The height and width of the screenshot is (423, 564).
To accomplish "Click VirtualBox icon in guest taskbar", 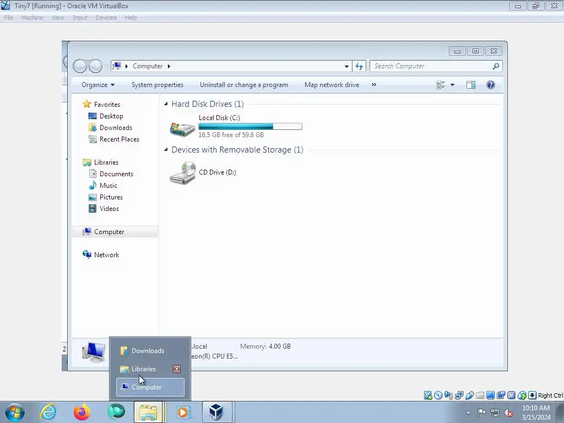I will click(216, 412).
